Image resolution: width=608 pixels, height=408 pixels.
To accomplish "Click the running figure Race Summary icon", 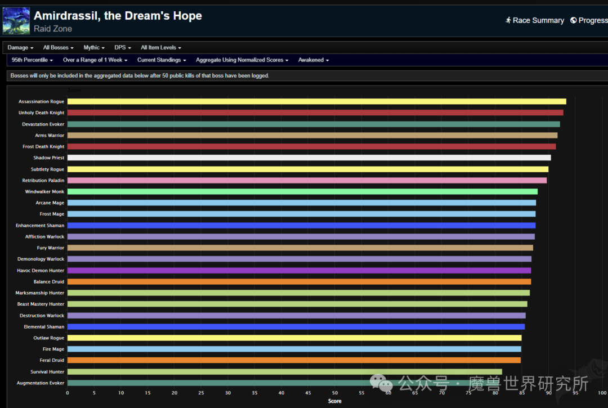I will coord(508,20).
